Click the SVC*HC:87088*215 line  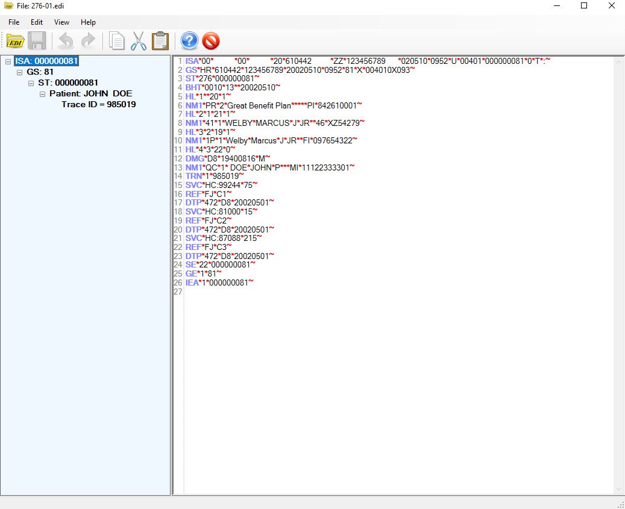(x=224, y=238)
